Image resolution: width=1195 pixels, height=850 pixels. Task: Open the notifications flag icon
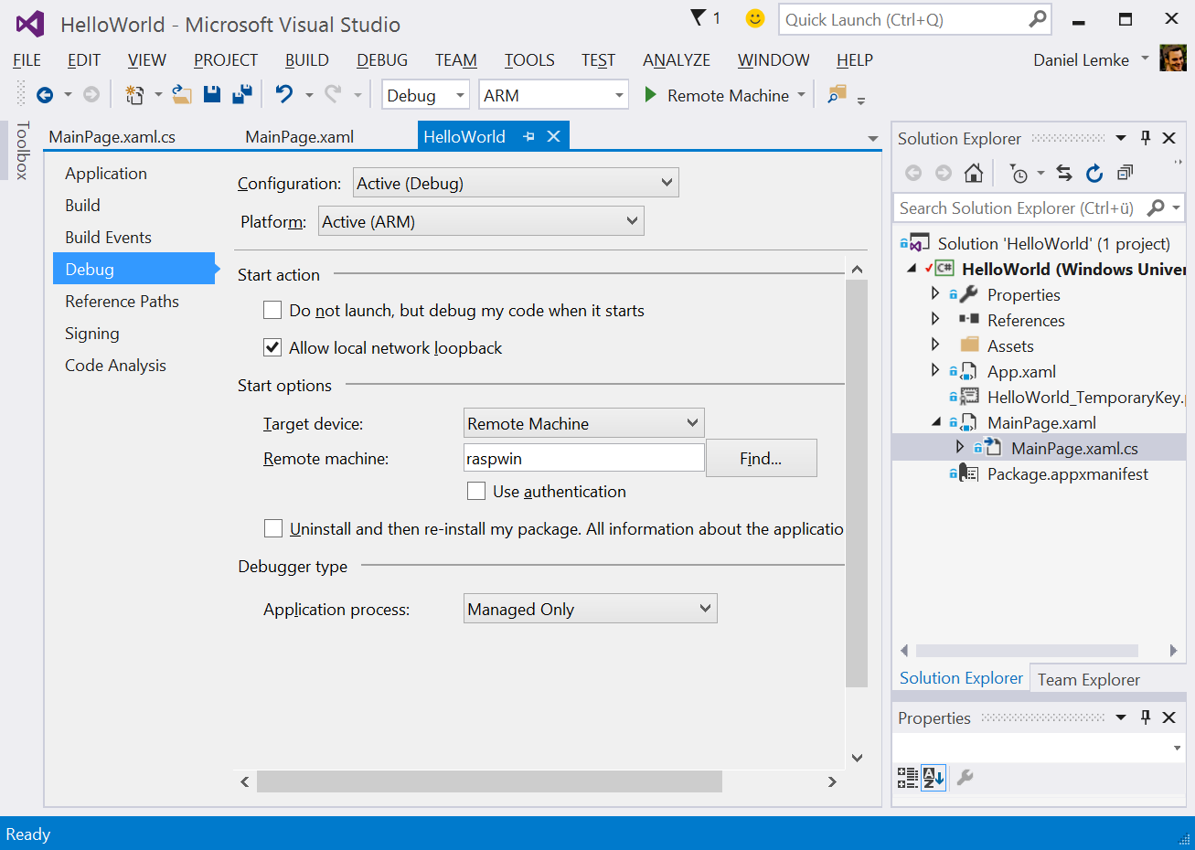(x=699, y=17)
